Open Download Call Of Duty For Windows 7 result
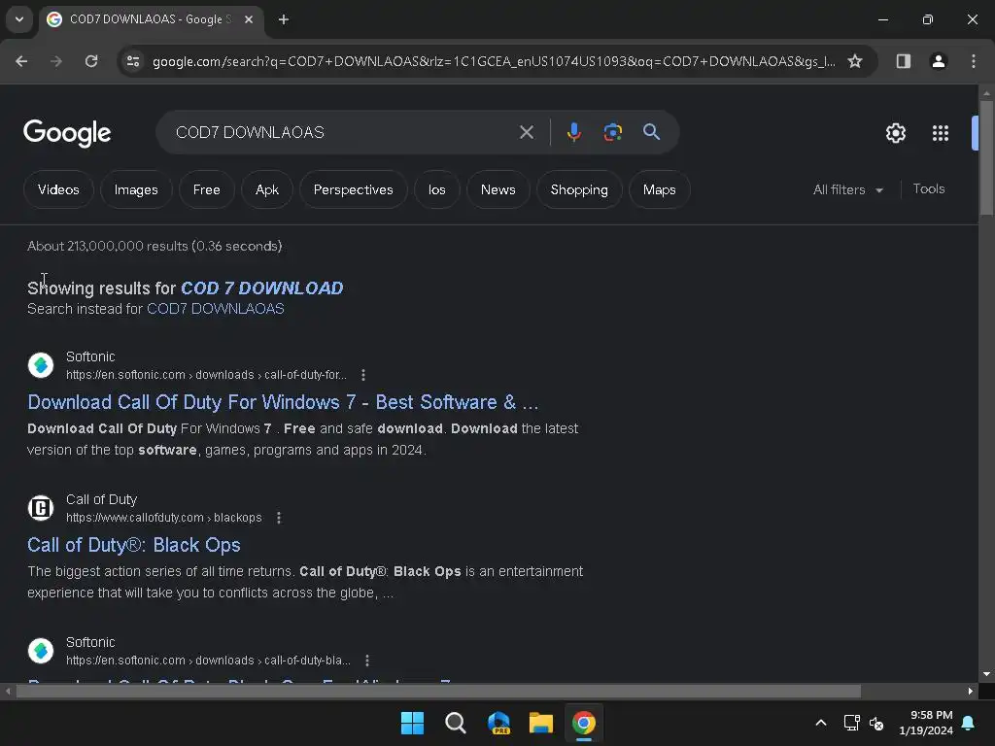Screen dimensions: 995x746 coord(283,402)
